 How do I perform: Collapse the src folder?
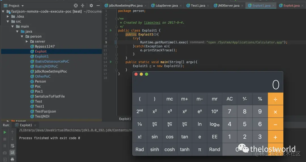coord(8,22)
